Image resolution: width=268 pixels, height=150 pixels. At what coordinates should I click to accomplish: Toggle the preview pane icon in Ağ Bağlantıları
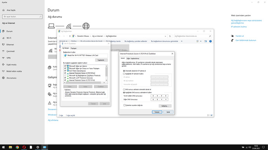(x=205, y=41)
